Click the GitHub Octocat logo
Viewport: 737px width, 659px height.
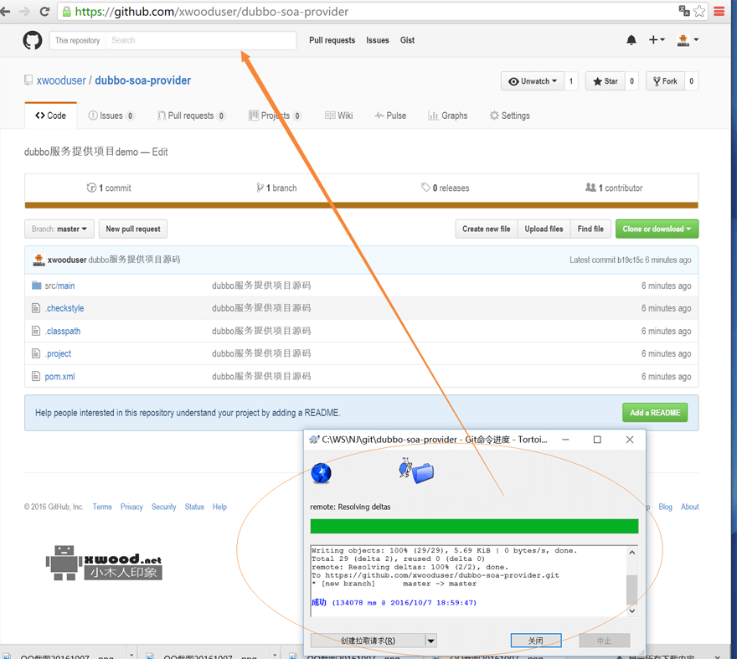pos(33,40)
